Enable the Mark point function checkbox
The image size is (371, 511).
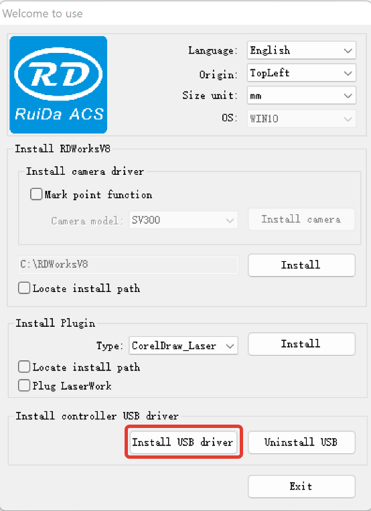36,194
